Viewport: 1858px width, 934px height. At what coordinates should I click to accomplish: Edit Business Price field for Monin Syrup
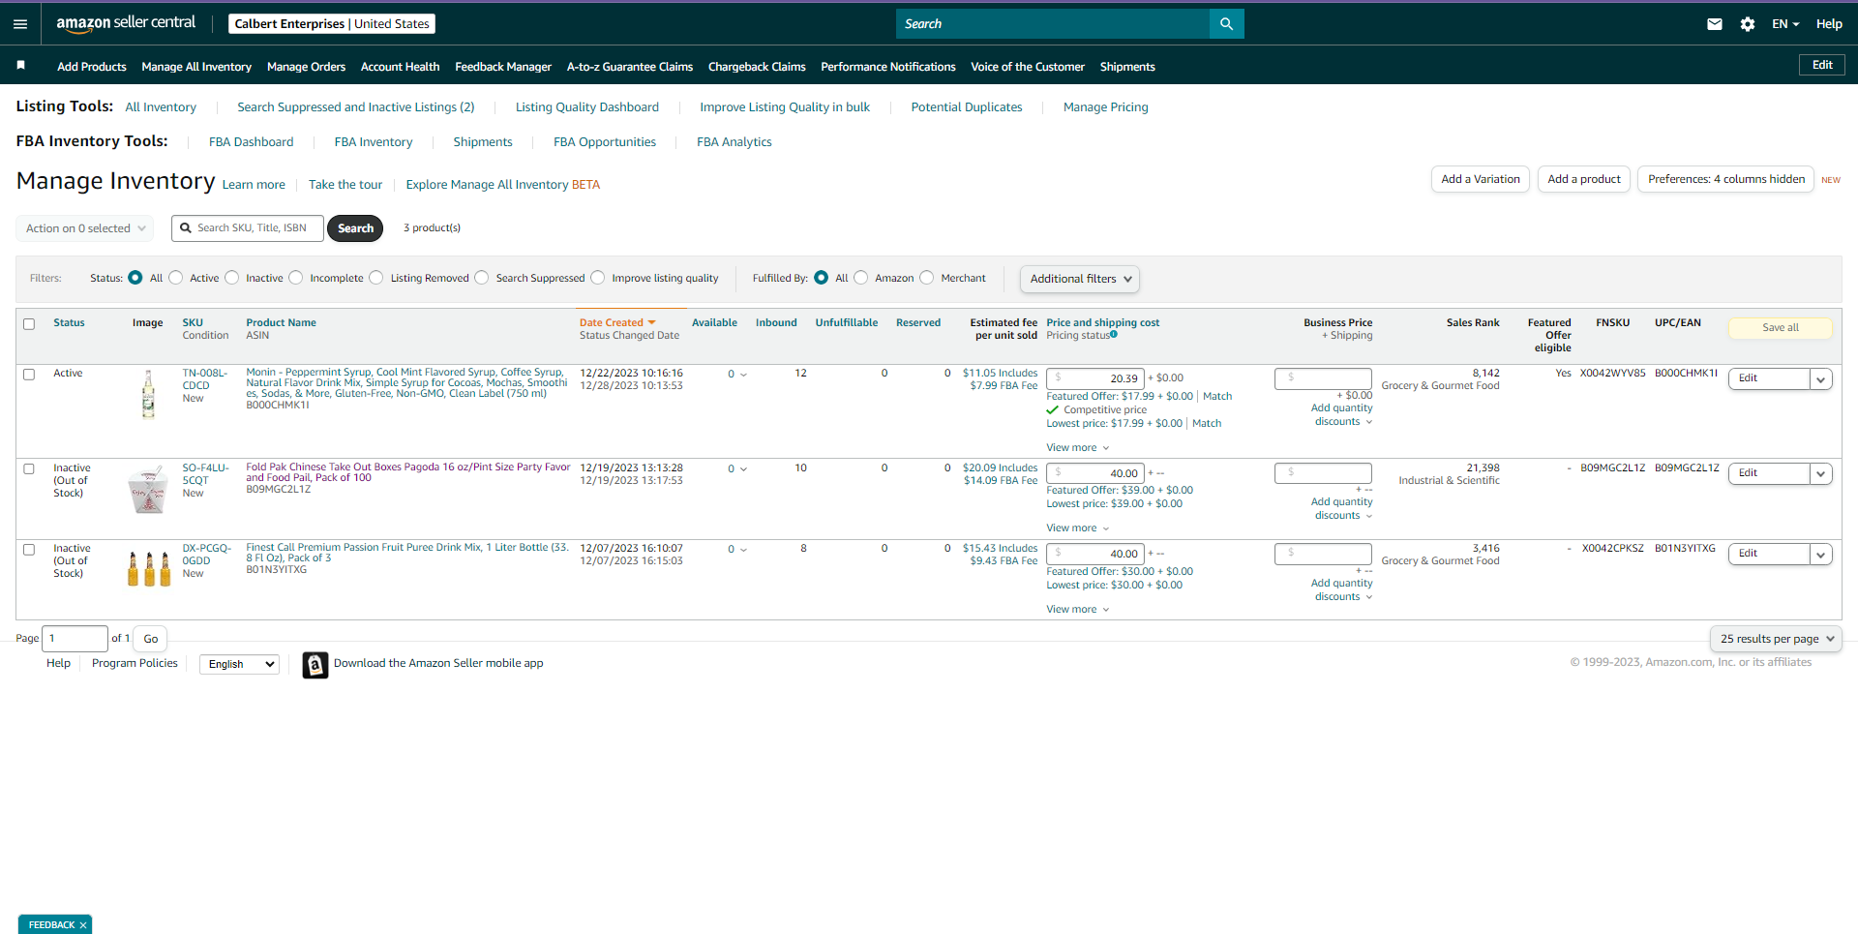[1323, 378]
